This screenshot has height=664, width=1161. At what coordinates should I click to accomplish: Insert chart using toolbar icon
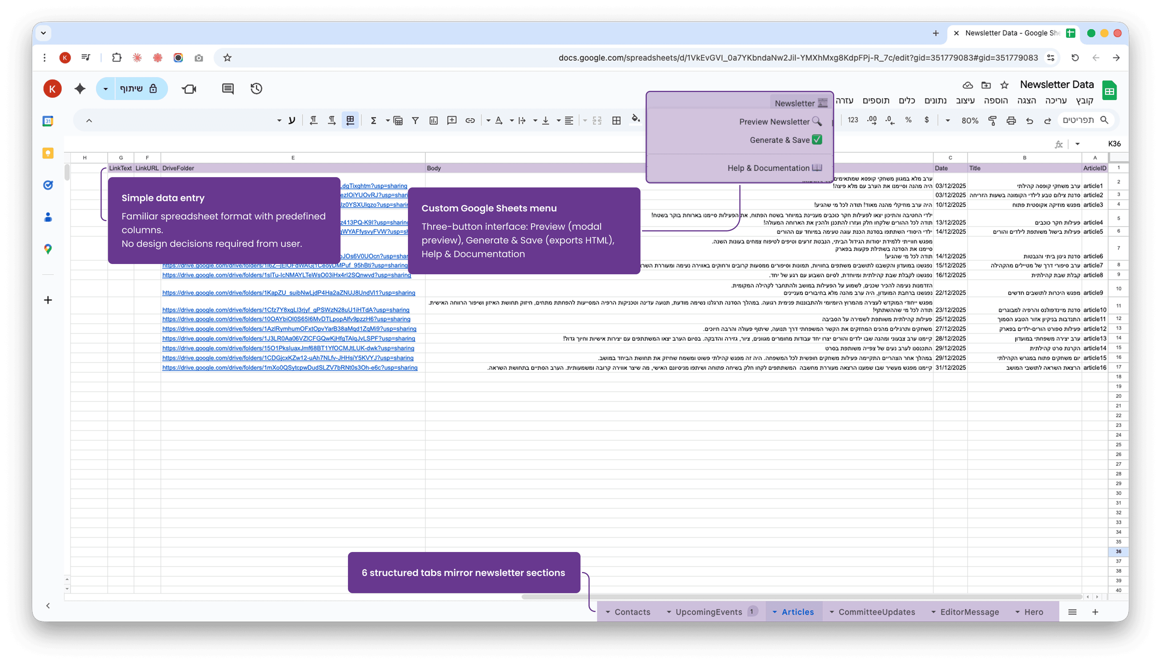[x=434, y=120]
